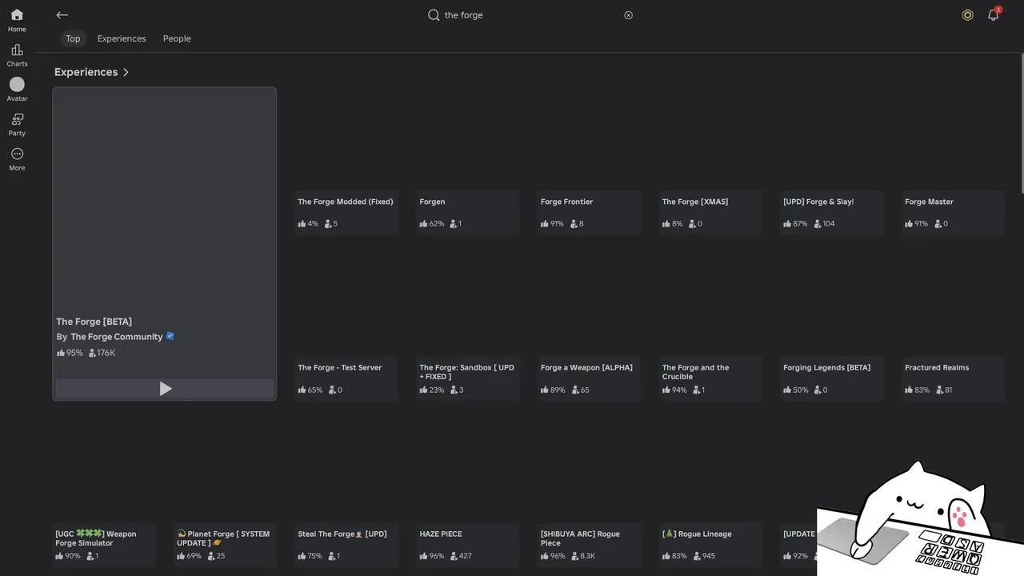
Task: Go to Home in sidebar
Action: pos(17,20)
